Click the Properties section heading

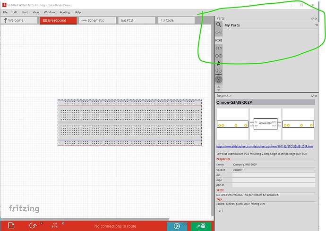click(223, 159)
